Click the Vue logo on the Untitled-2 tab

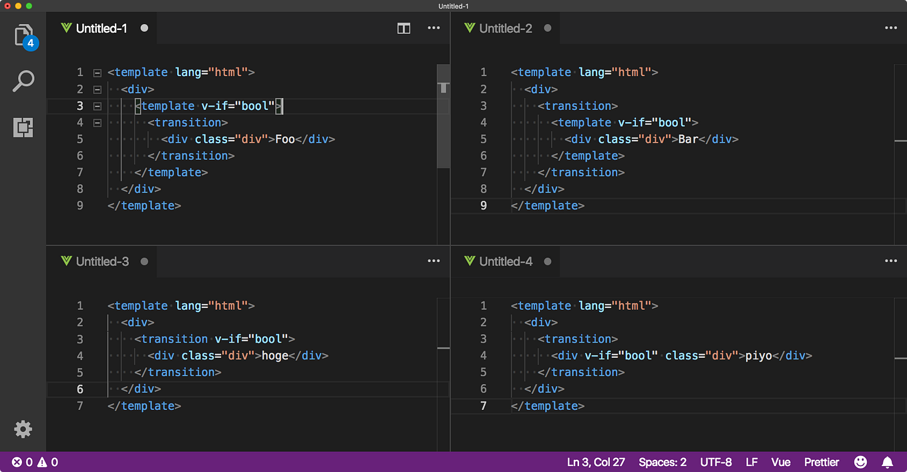[x=470, y=28]
